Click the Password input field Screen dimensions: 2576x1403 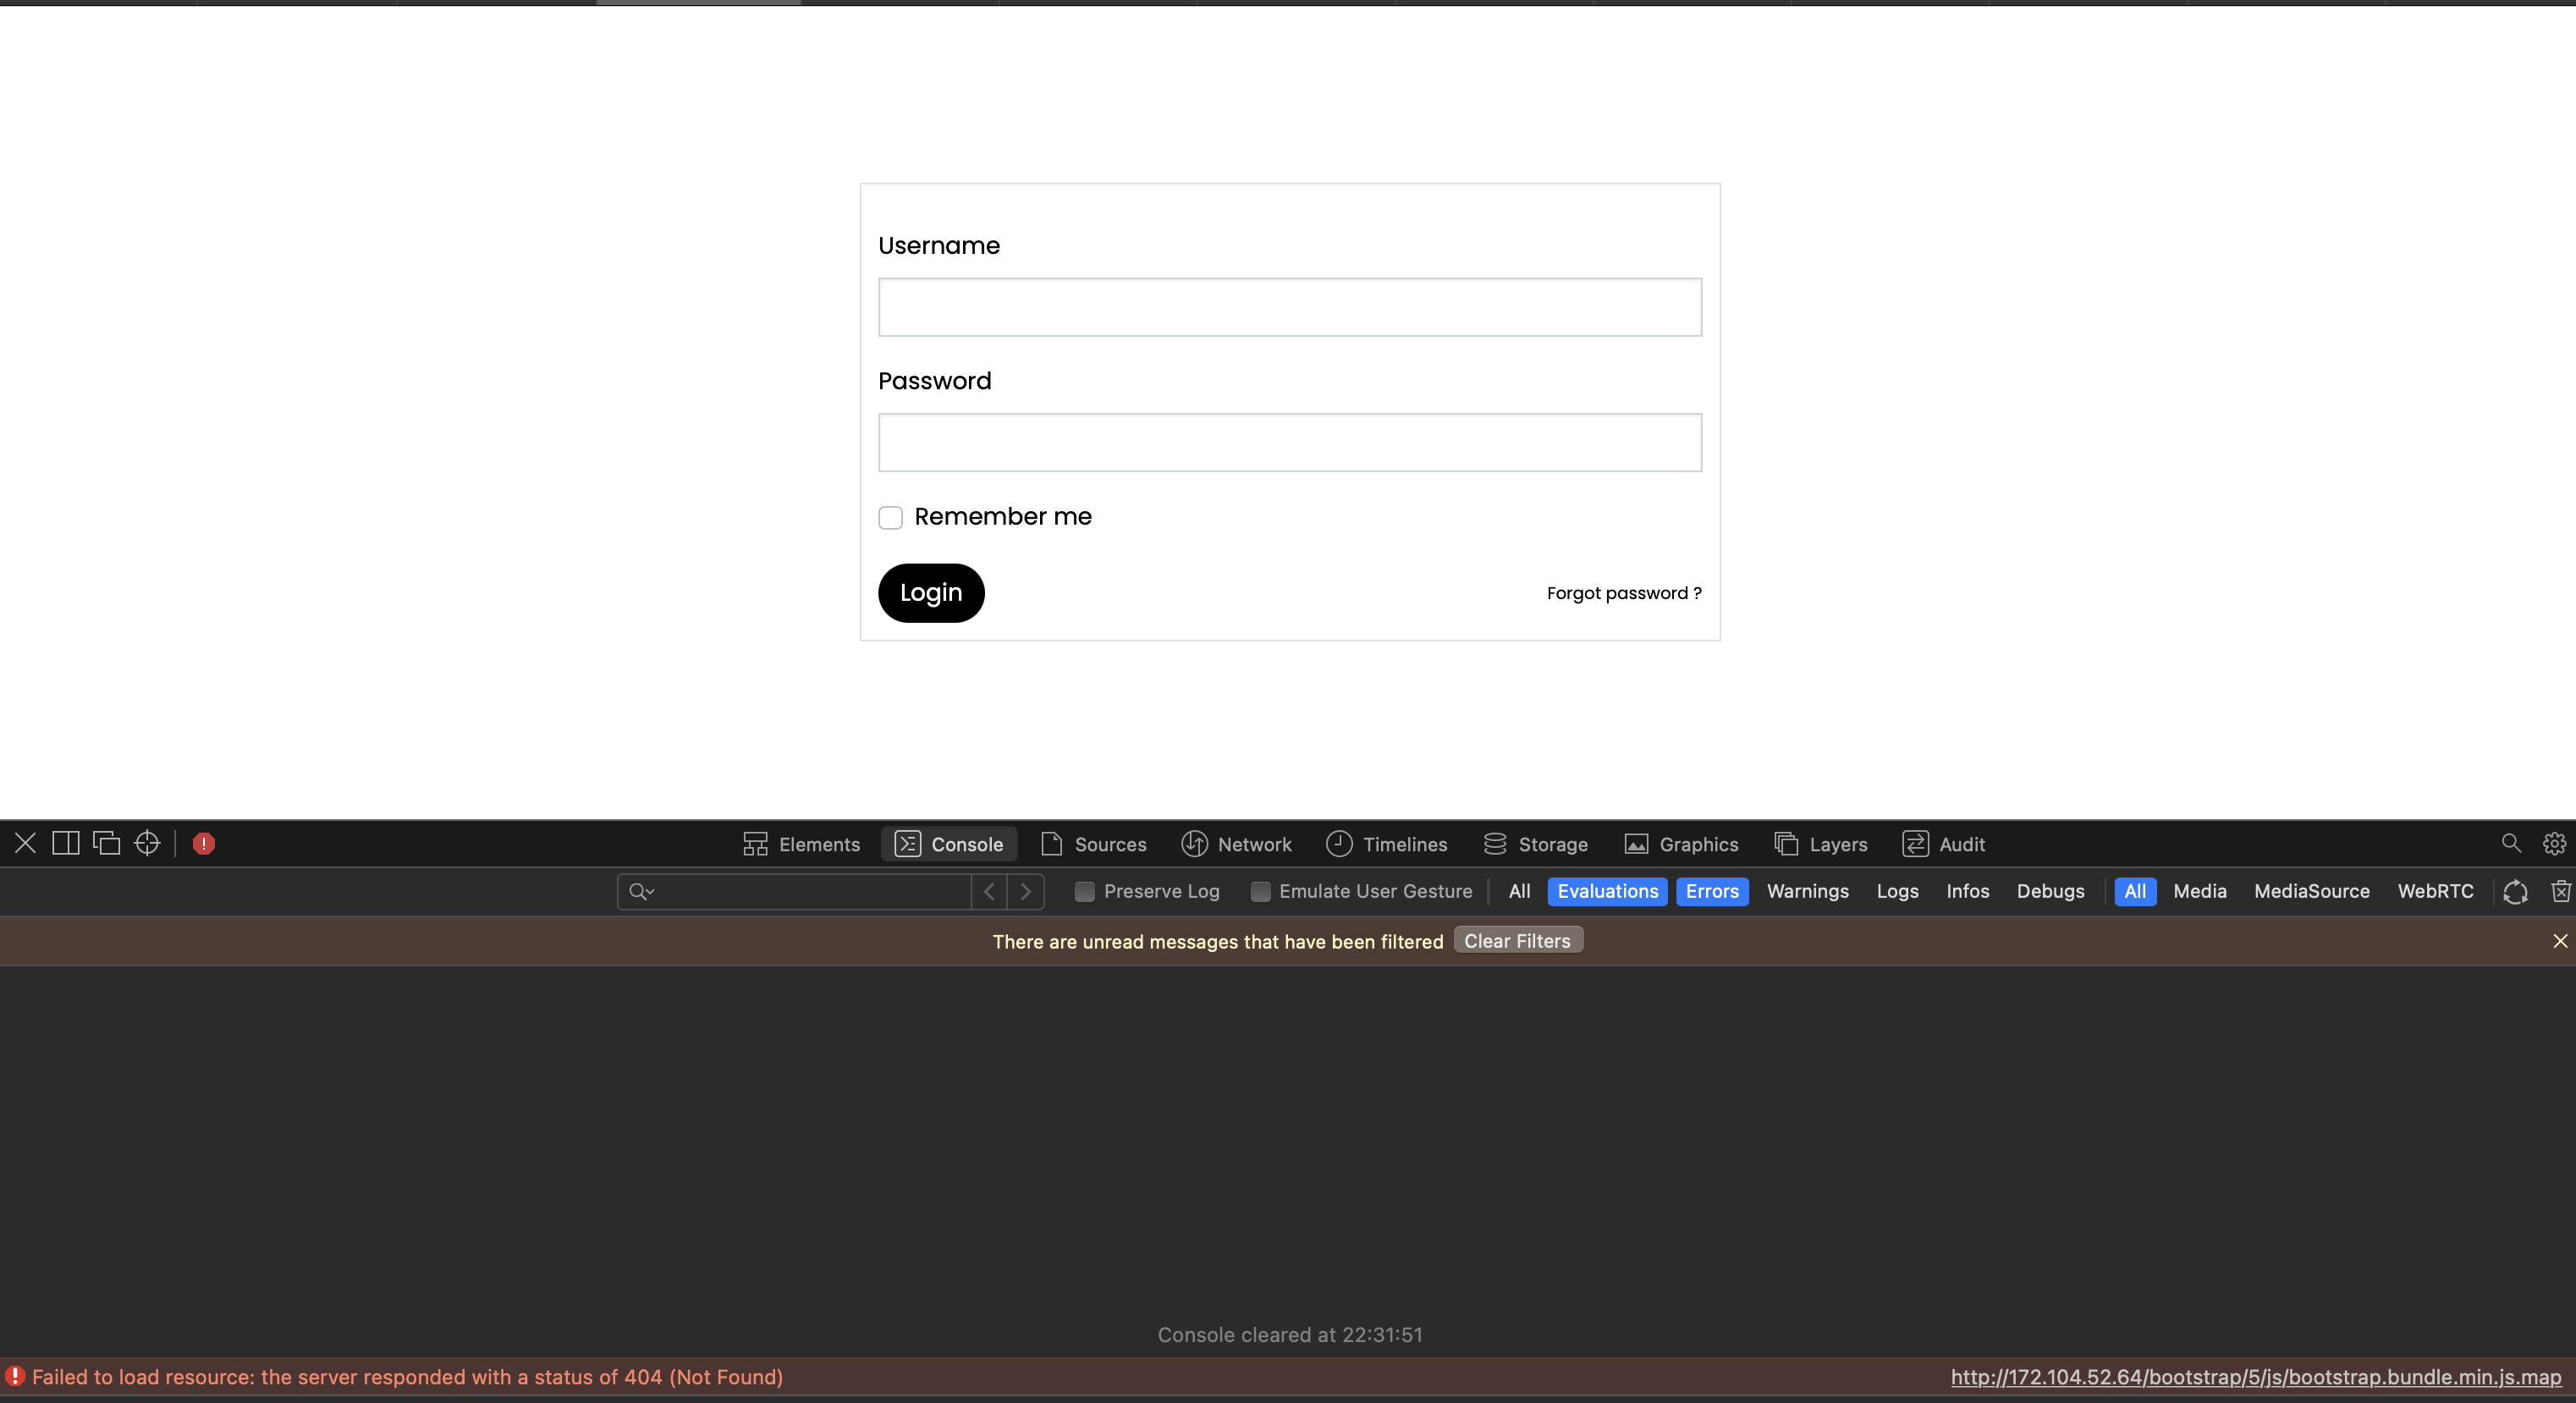coord(1290,442)
